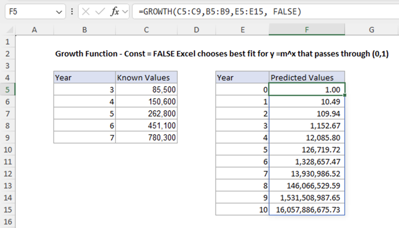Image resolution: width=399 pixels, height=228 pixels.
Task: Select cell with value 451,100
Action: click(146, 125)
